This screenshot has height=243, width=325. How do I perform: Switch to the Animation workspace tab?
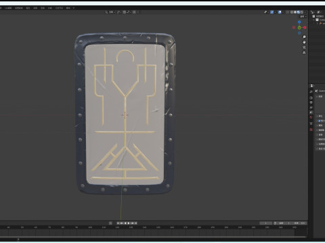point(35,8)
